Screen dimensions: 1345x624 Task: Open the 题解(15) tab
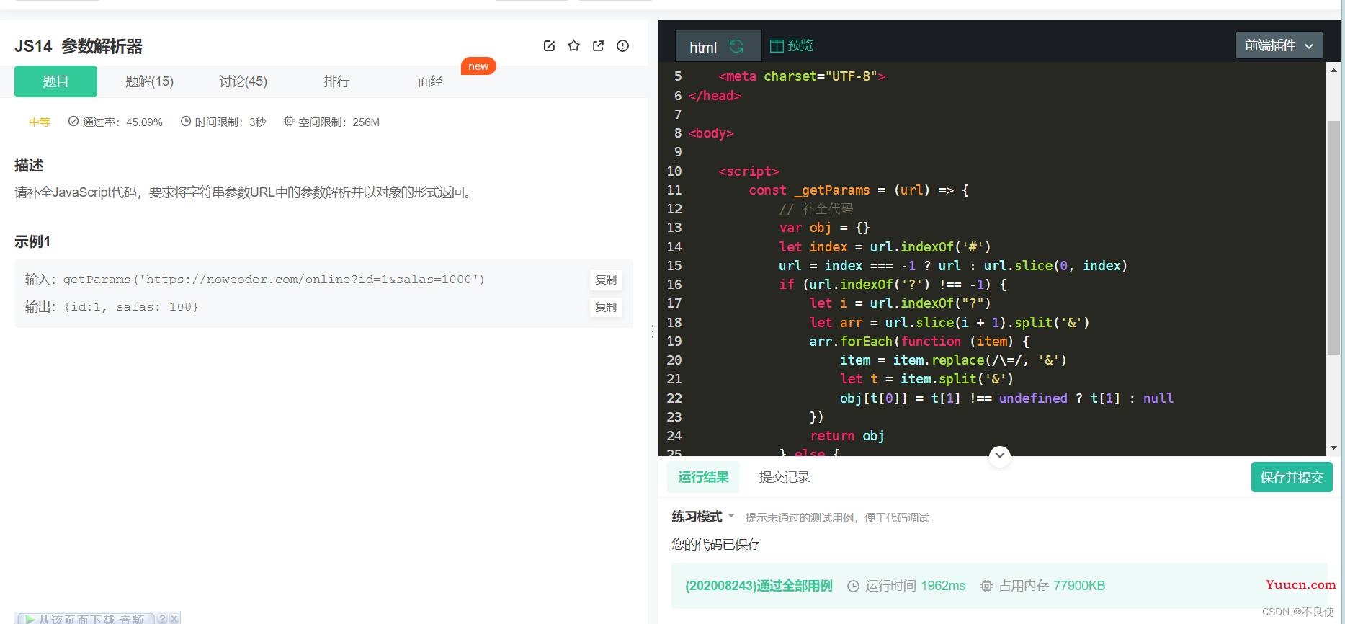(149, 81)
